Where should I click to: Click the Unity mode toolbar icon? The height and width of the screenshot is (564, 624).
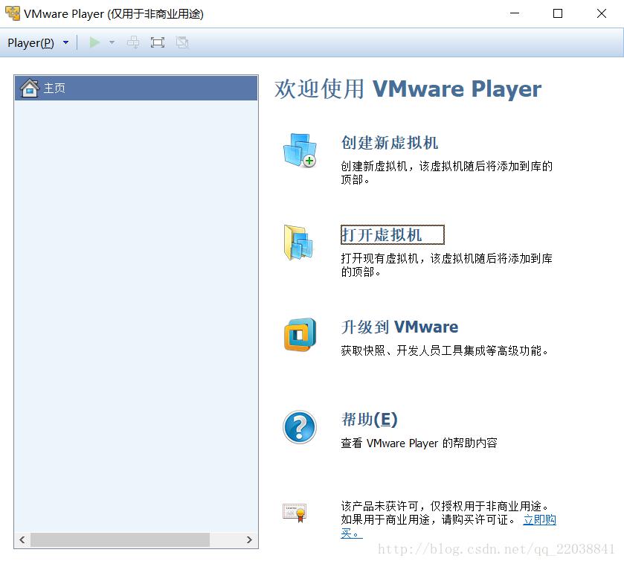click(181, 42)
